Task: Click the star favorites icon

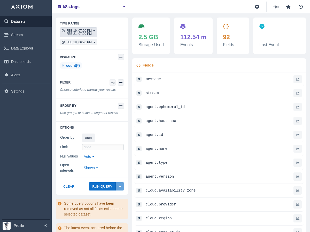Action: pyautogui.click(x=288, y=7)
